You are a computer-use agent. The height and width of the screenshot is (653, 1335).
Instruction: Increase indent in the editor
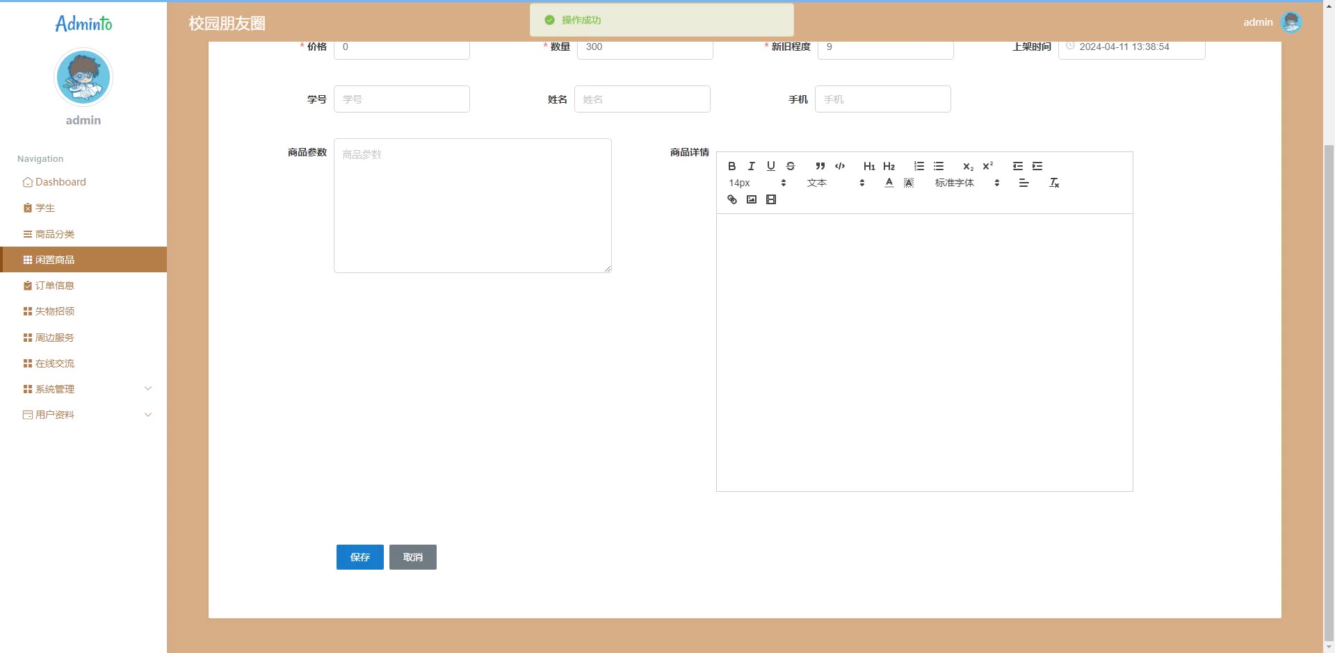click(x=1037, y=166)
